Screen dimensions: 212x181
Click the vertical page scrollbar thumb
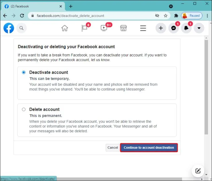click(206, 87)
